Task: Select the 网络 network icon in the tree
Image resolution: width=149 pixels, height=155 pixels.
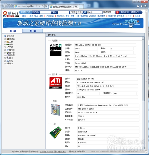Action: click(8, 61)
